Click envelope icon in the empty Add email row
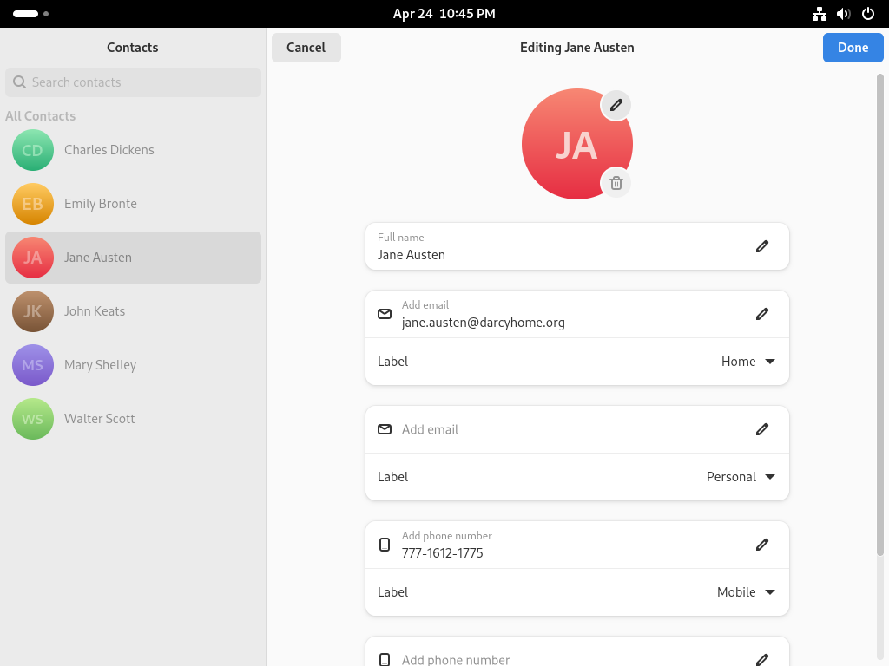889x666 pixels. coord(385,429)
